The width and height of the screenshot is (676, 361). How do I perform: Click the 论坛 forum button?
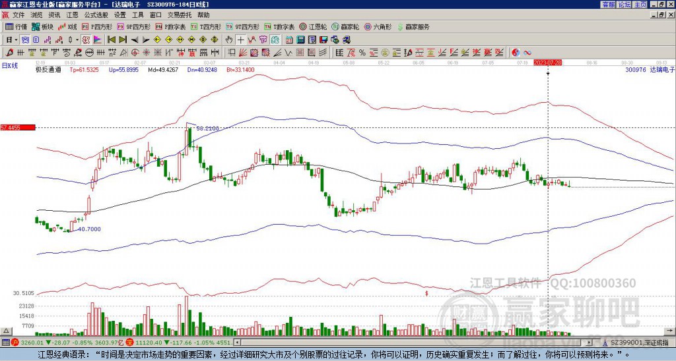624,5
